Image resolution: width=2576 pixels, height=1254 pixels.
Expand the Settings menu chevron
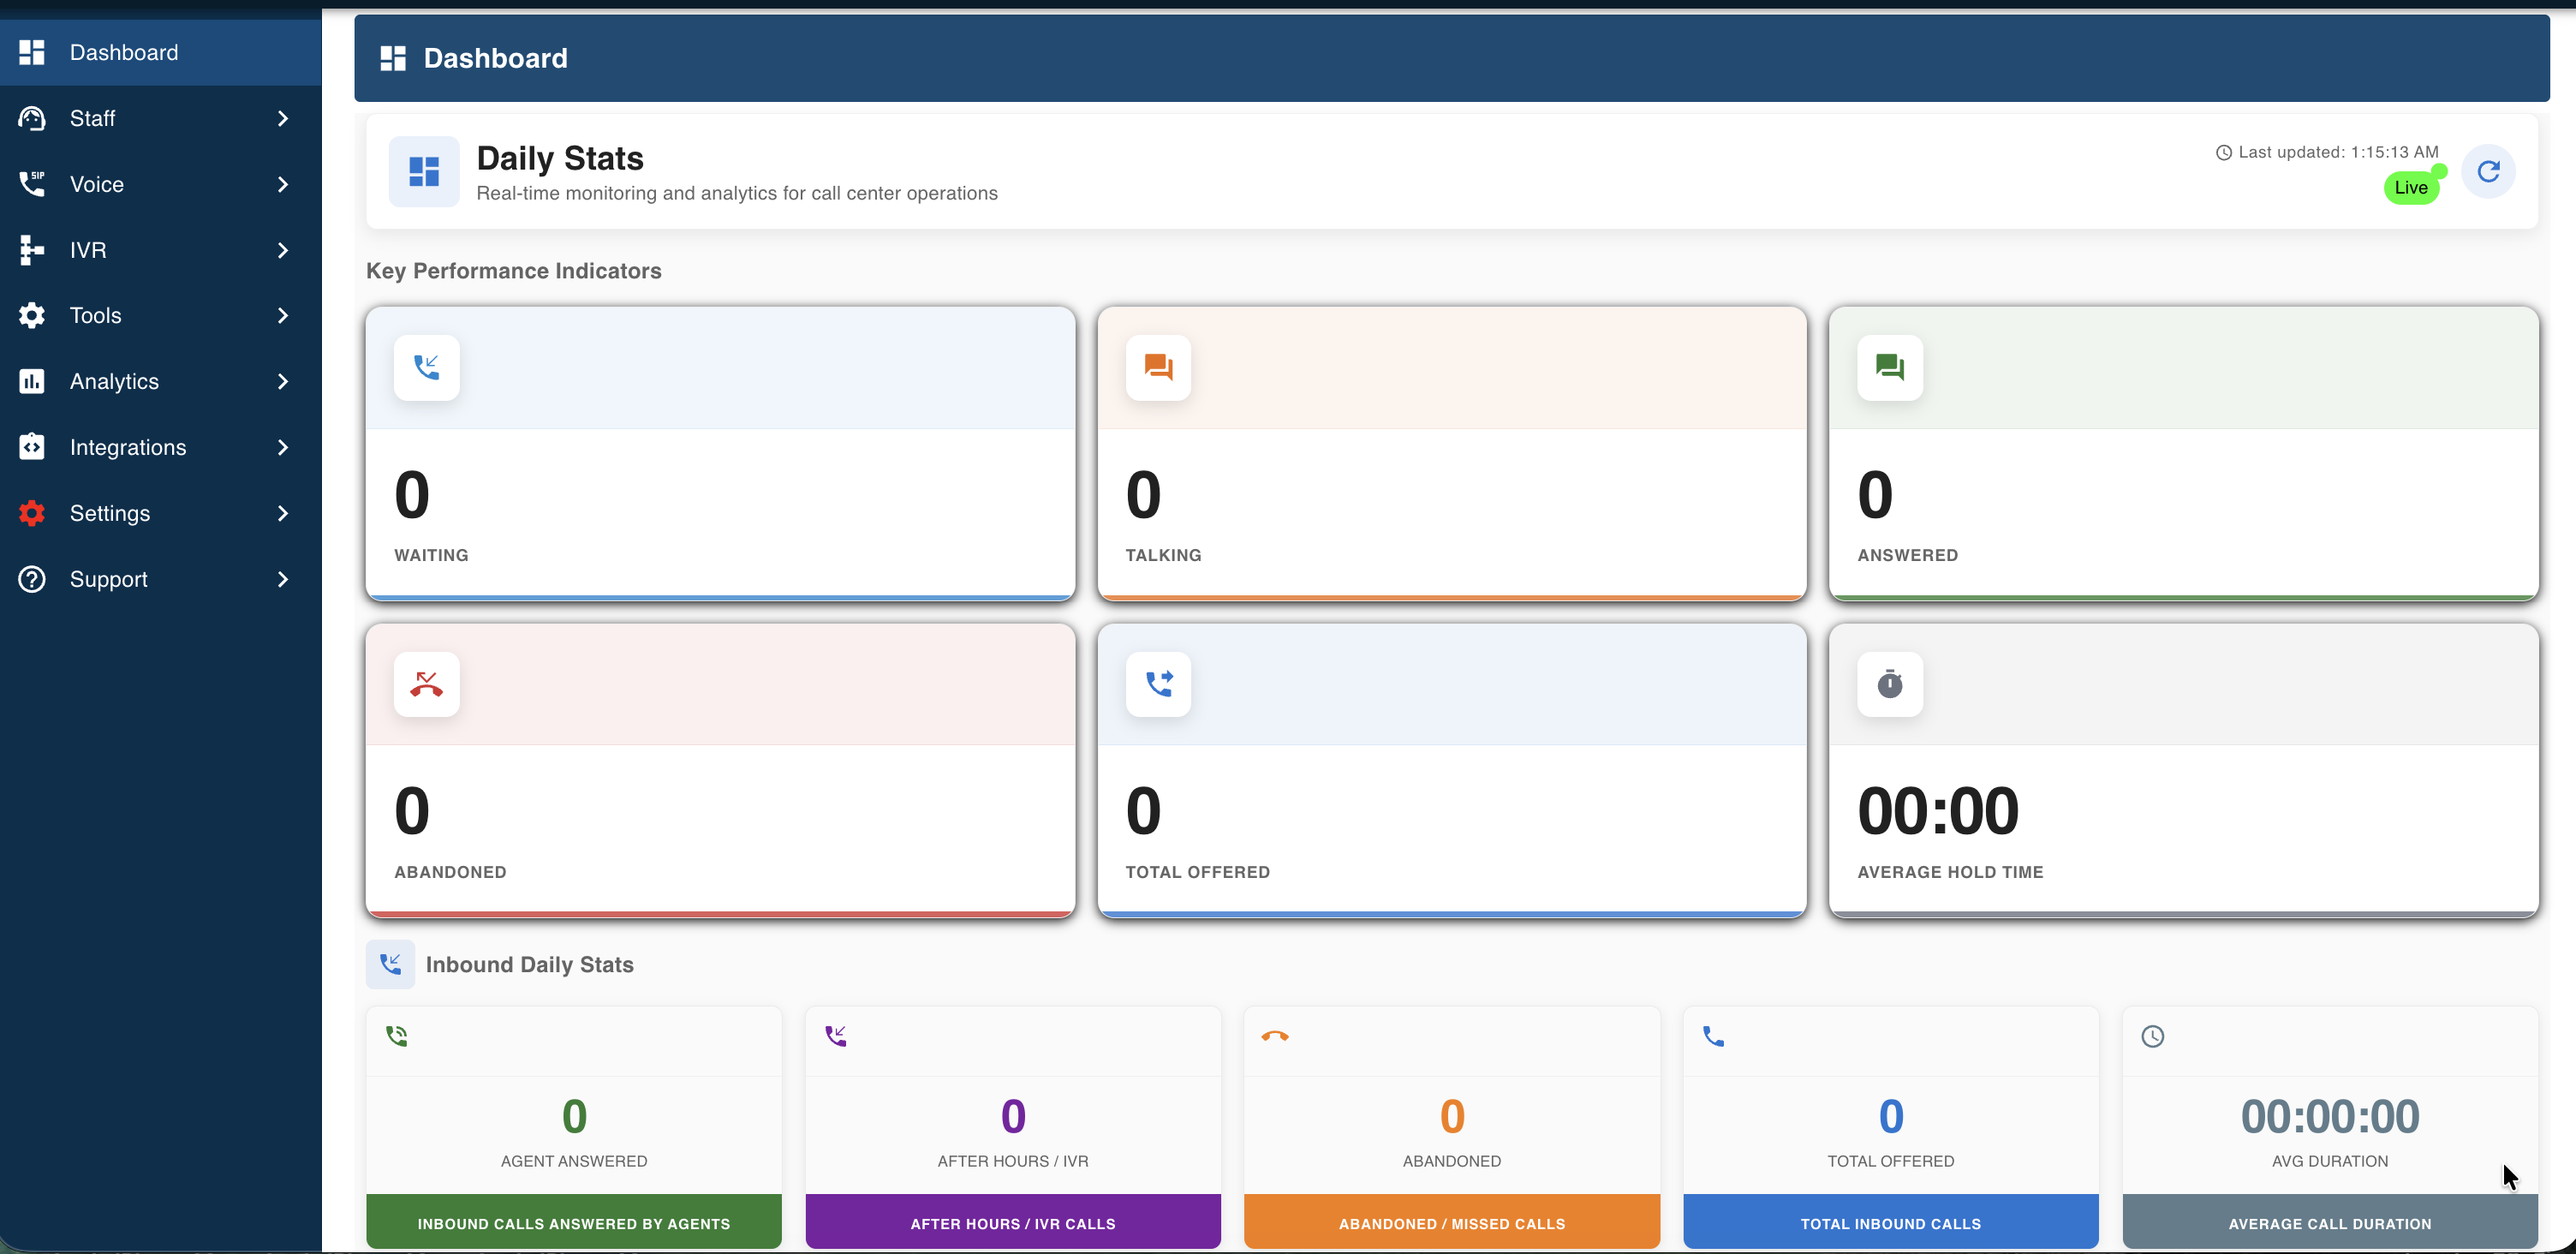(x=283, y=513)
